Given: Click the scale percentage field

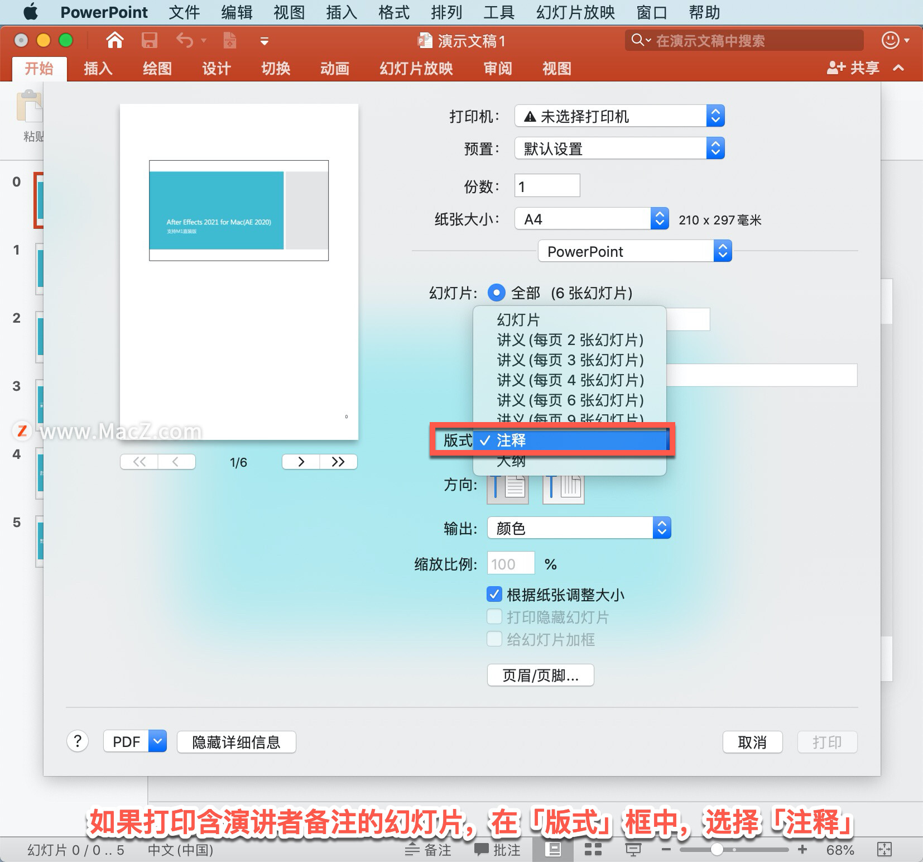Looking at the screenshot, I should click(x=511, y=563).
